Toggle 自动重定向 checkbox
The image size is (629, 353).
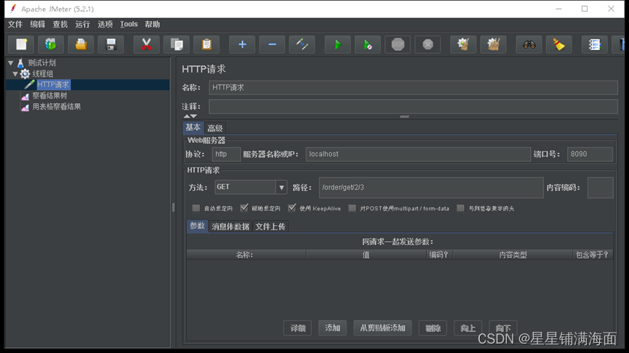[x=196, y=208]
